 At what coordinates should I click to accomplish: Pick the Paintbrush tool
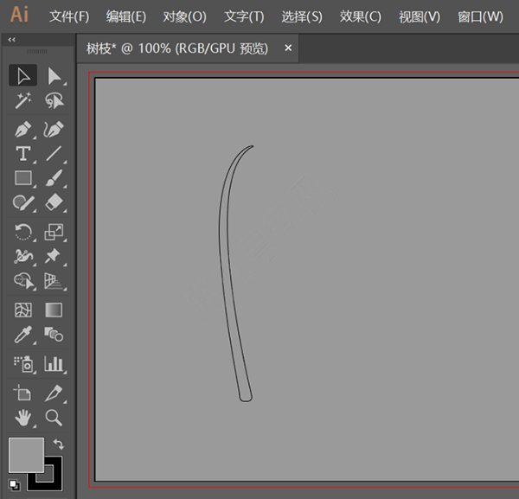click(x=54, y=178)
